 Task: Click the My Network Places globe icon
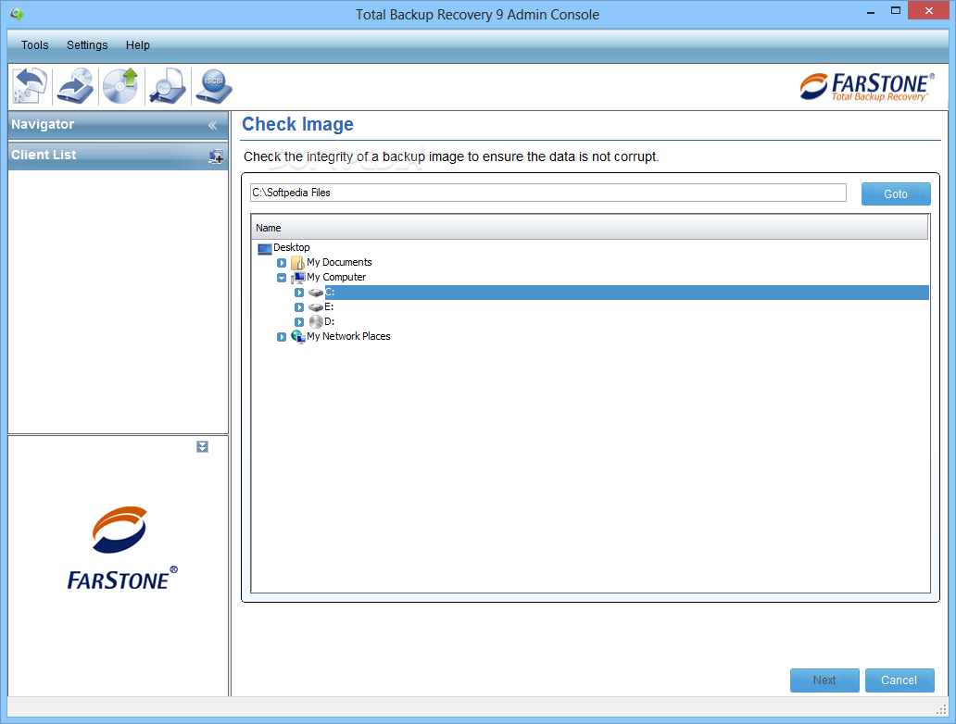(298, 336)
